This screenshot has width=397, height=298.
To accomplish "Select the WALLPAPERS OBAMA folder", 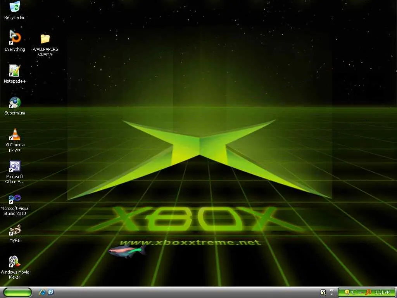I will click(45, 45).
